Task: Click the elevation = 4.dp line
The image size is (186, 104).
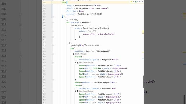Action: (75, 11)
